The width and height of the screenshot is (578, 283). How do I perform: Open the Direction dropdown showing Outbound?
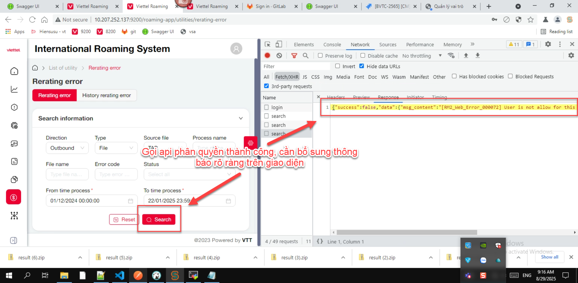click(67, 148)
